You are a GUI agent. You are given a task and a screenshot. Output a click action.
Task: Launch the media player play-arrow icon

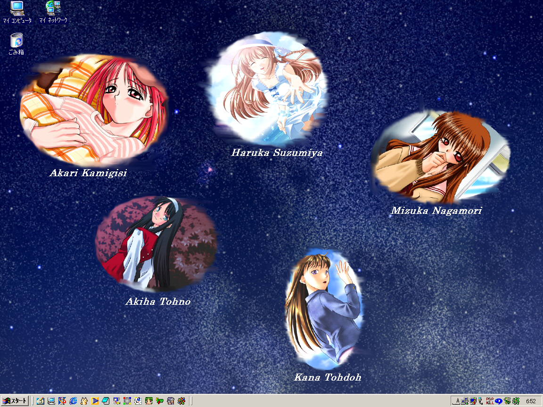(95, 401)
